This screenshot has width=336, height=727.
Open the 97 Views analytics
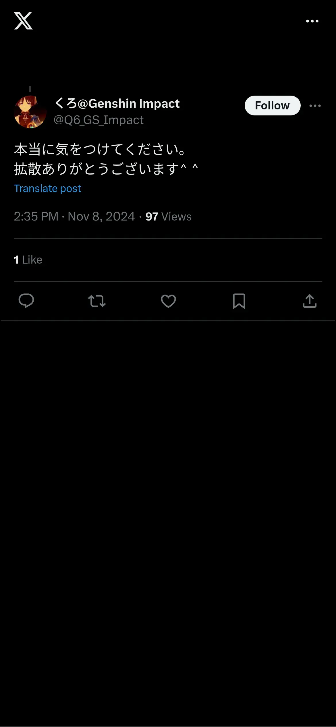point(168,217)
